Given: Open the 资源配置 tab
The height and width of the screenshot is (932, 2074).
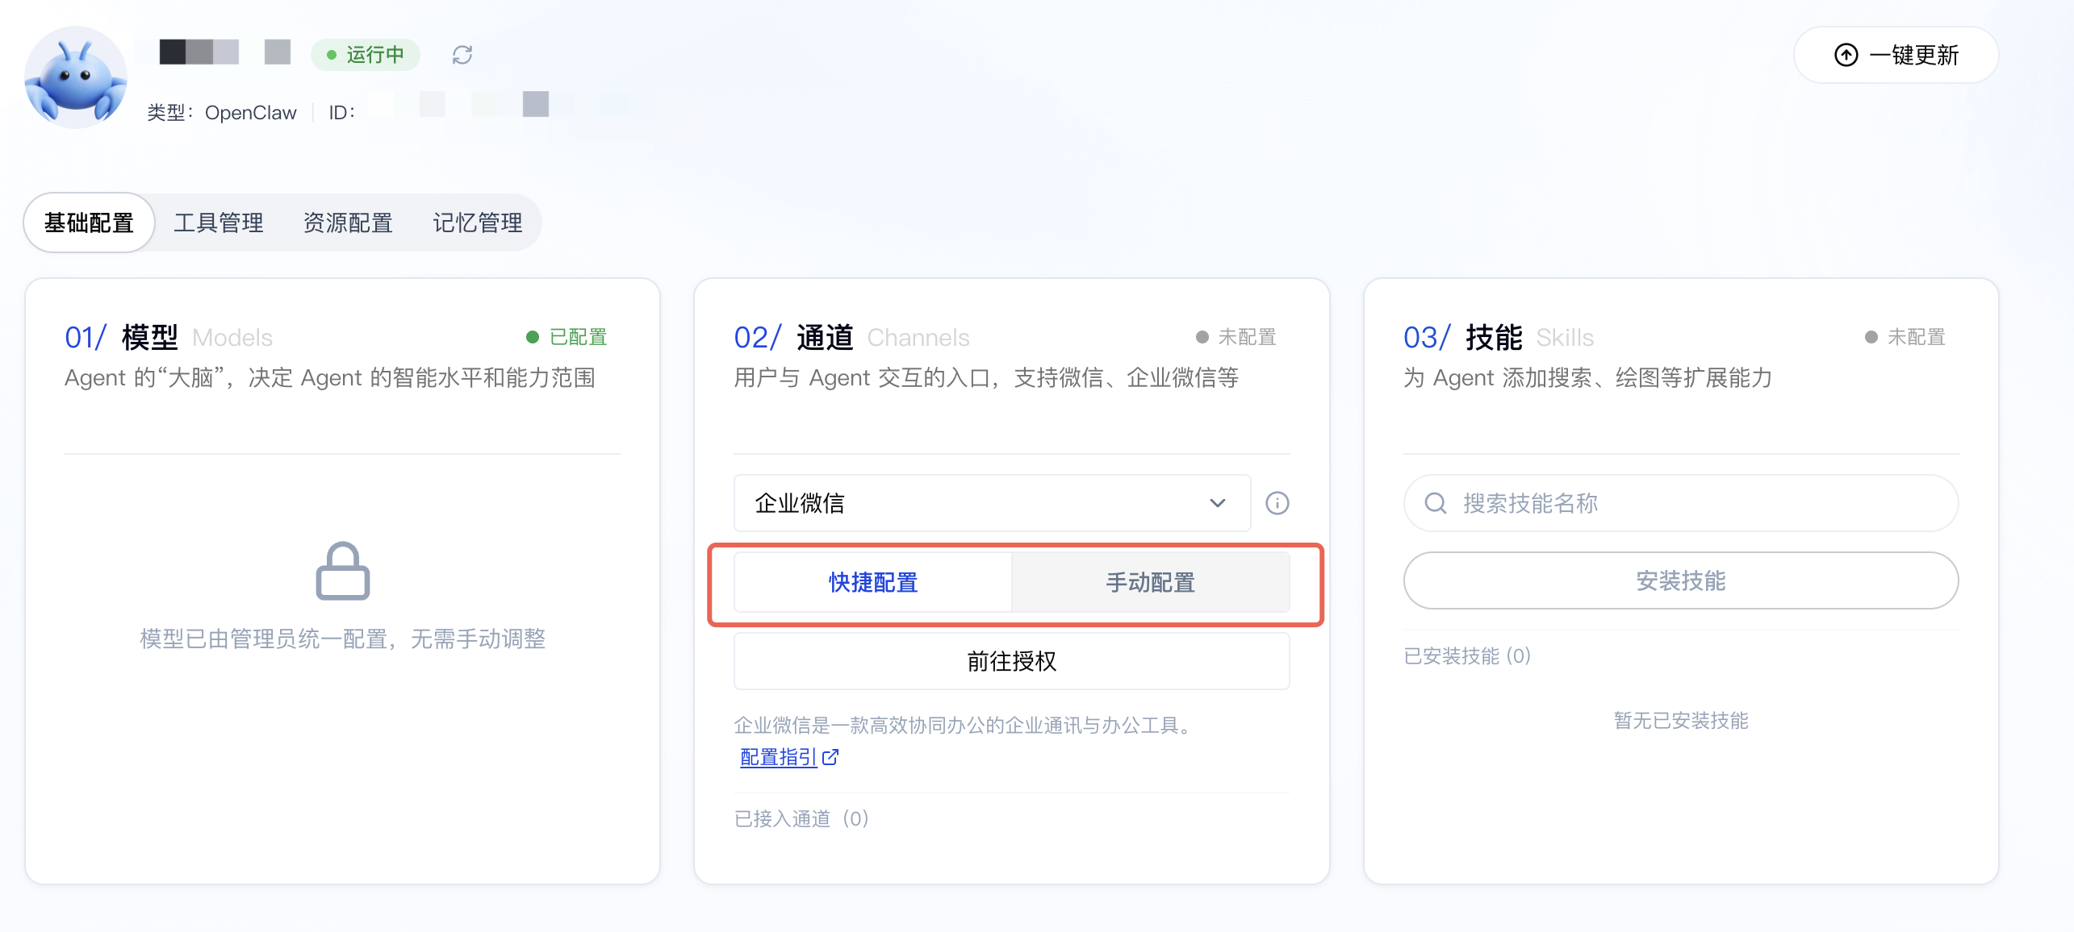Looking at the screenshot, I should click(348, 223).
